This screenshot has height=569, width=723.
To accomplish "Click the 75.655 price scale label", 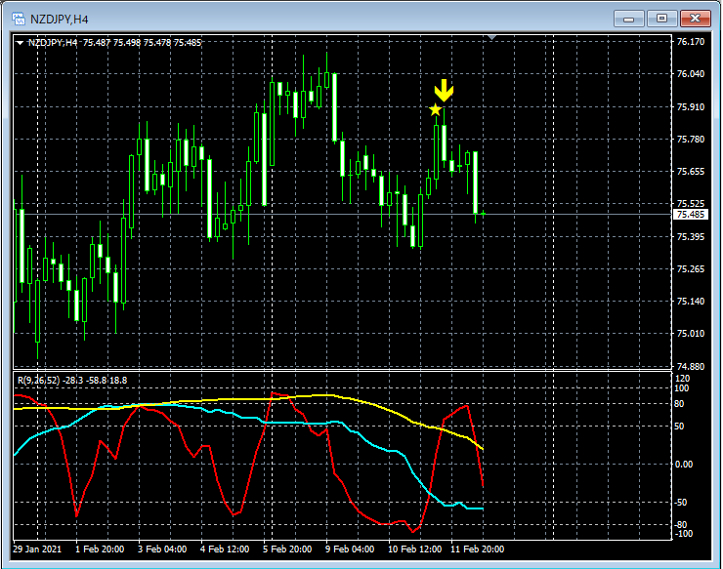I will 690,172.
